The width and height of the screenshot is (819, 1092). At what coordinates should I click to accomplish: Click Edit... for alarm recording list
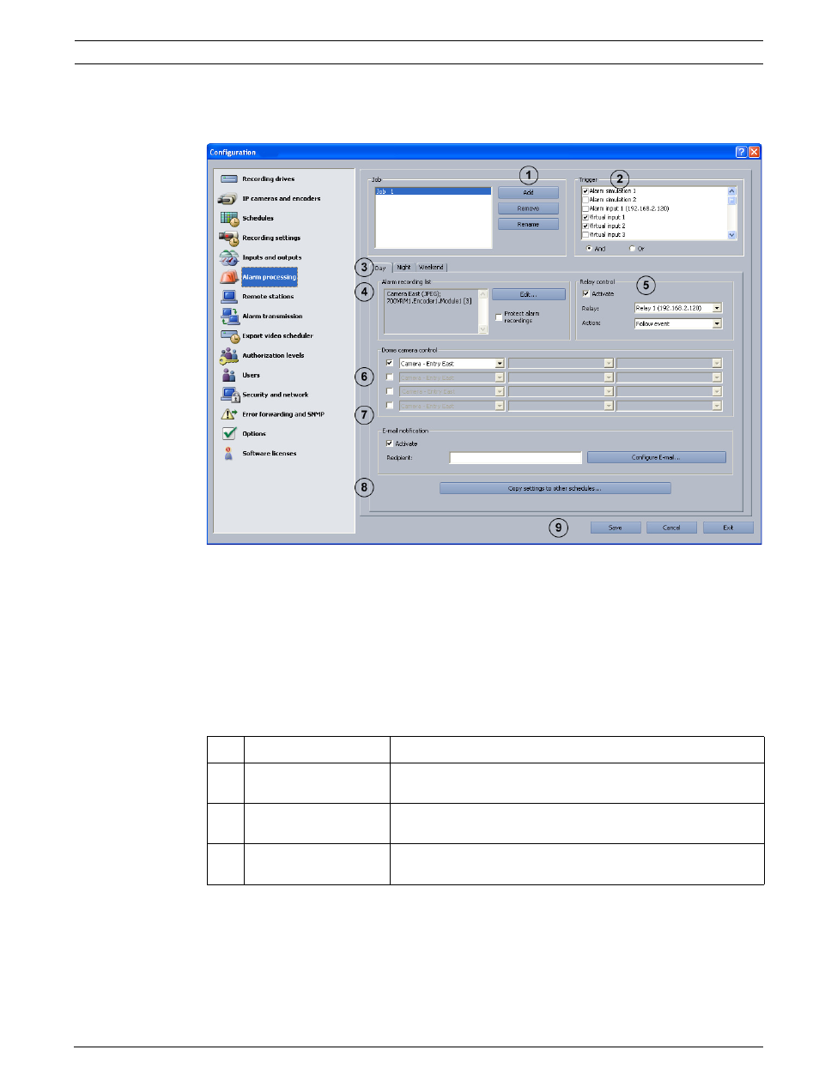click(x=529, y=295)
